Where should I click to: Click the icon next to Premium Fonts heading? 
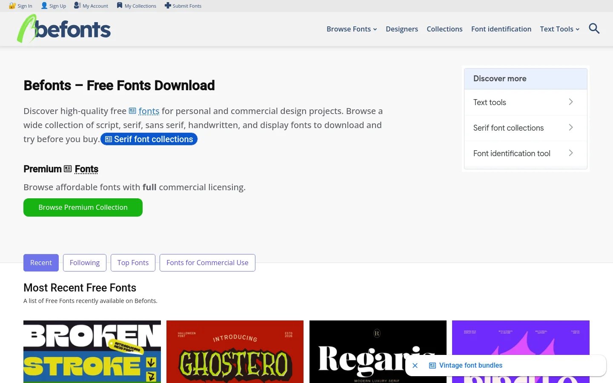coord(68,169)
